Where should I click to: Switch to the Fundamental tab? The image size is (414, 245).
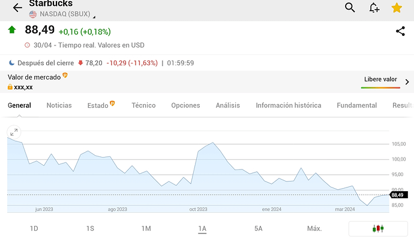pyautogui.click(x=357, y=105)
